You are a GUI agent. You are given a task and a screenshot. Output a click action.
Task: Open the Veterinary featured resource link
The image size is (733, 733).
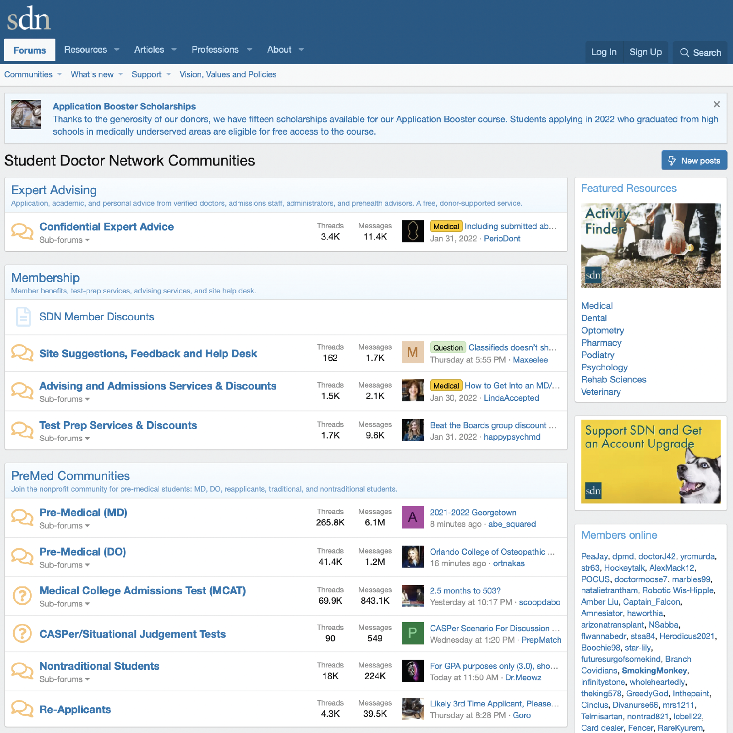[x=601, y=392]
